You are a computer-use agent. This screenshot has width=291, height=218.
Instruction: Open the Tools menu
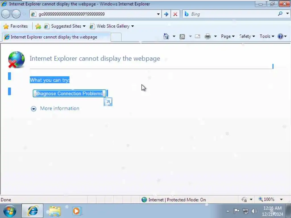pos(267,36)
